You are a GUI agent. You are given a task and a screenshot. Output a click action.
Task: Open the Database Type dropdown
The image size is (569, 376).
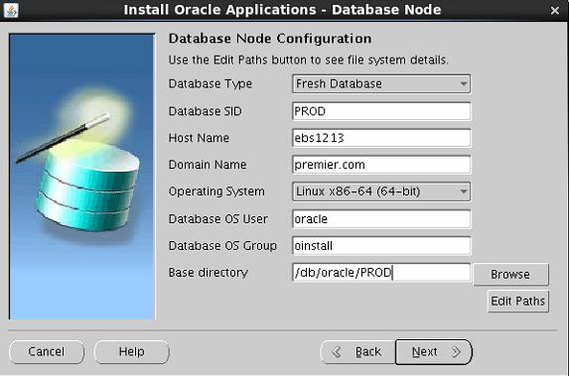(x=381, y=83)
